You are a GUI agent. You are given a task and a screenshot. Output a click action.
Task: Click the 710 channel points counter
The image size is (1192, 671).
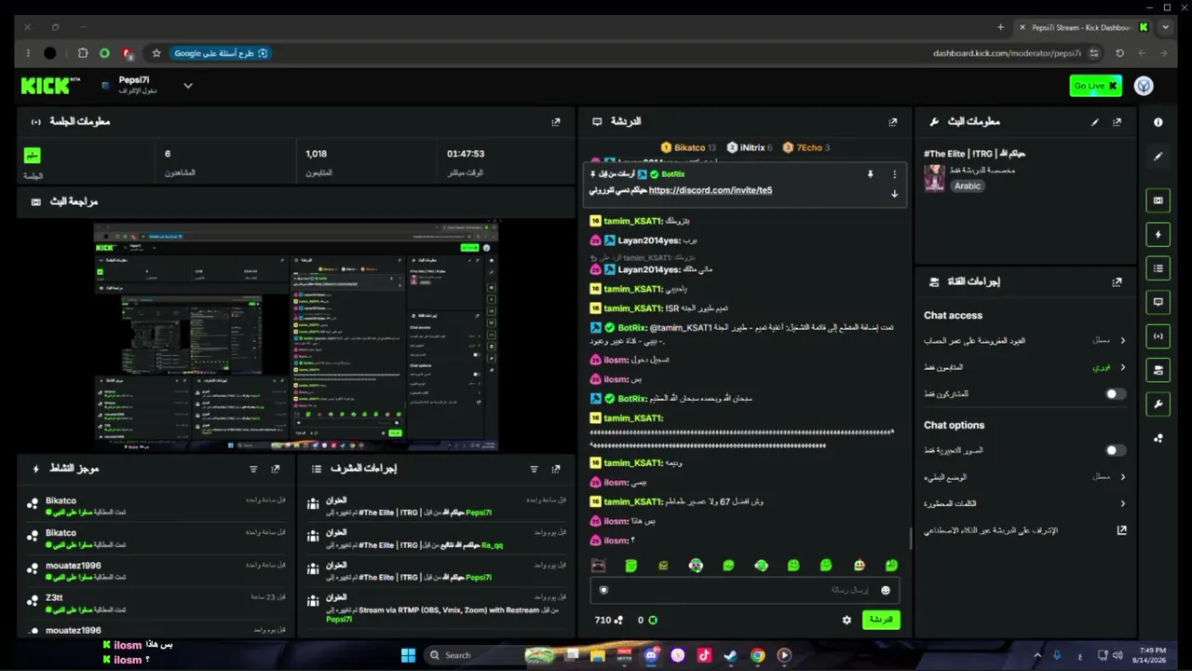coord(607,620)
